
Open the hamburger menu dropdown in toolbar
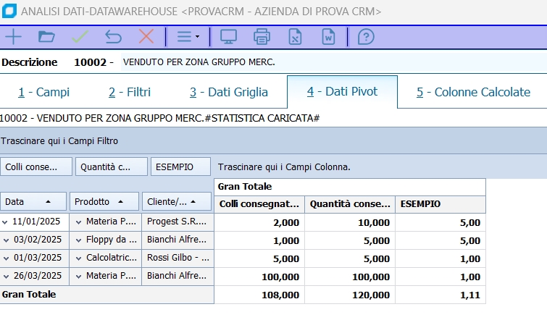point(188,36)
